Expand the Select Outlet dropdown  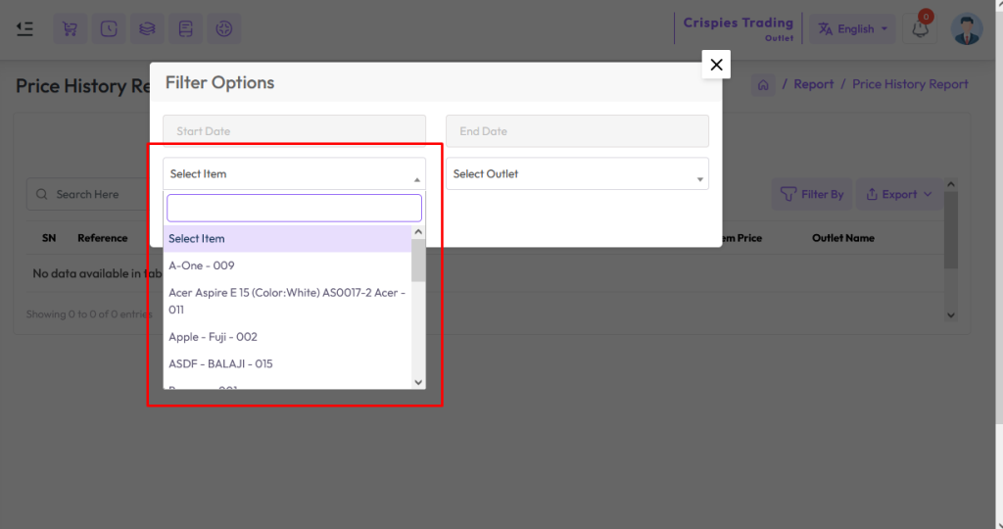[x=577, y=174]
